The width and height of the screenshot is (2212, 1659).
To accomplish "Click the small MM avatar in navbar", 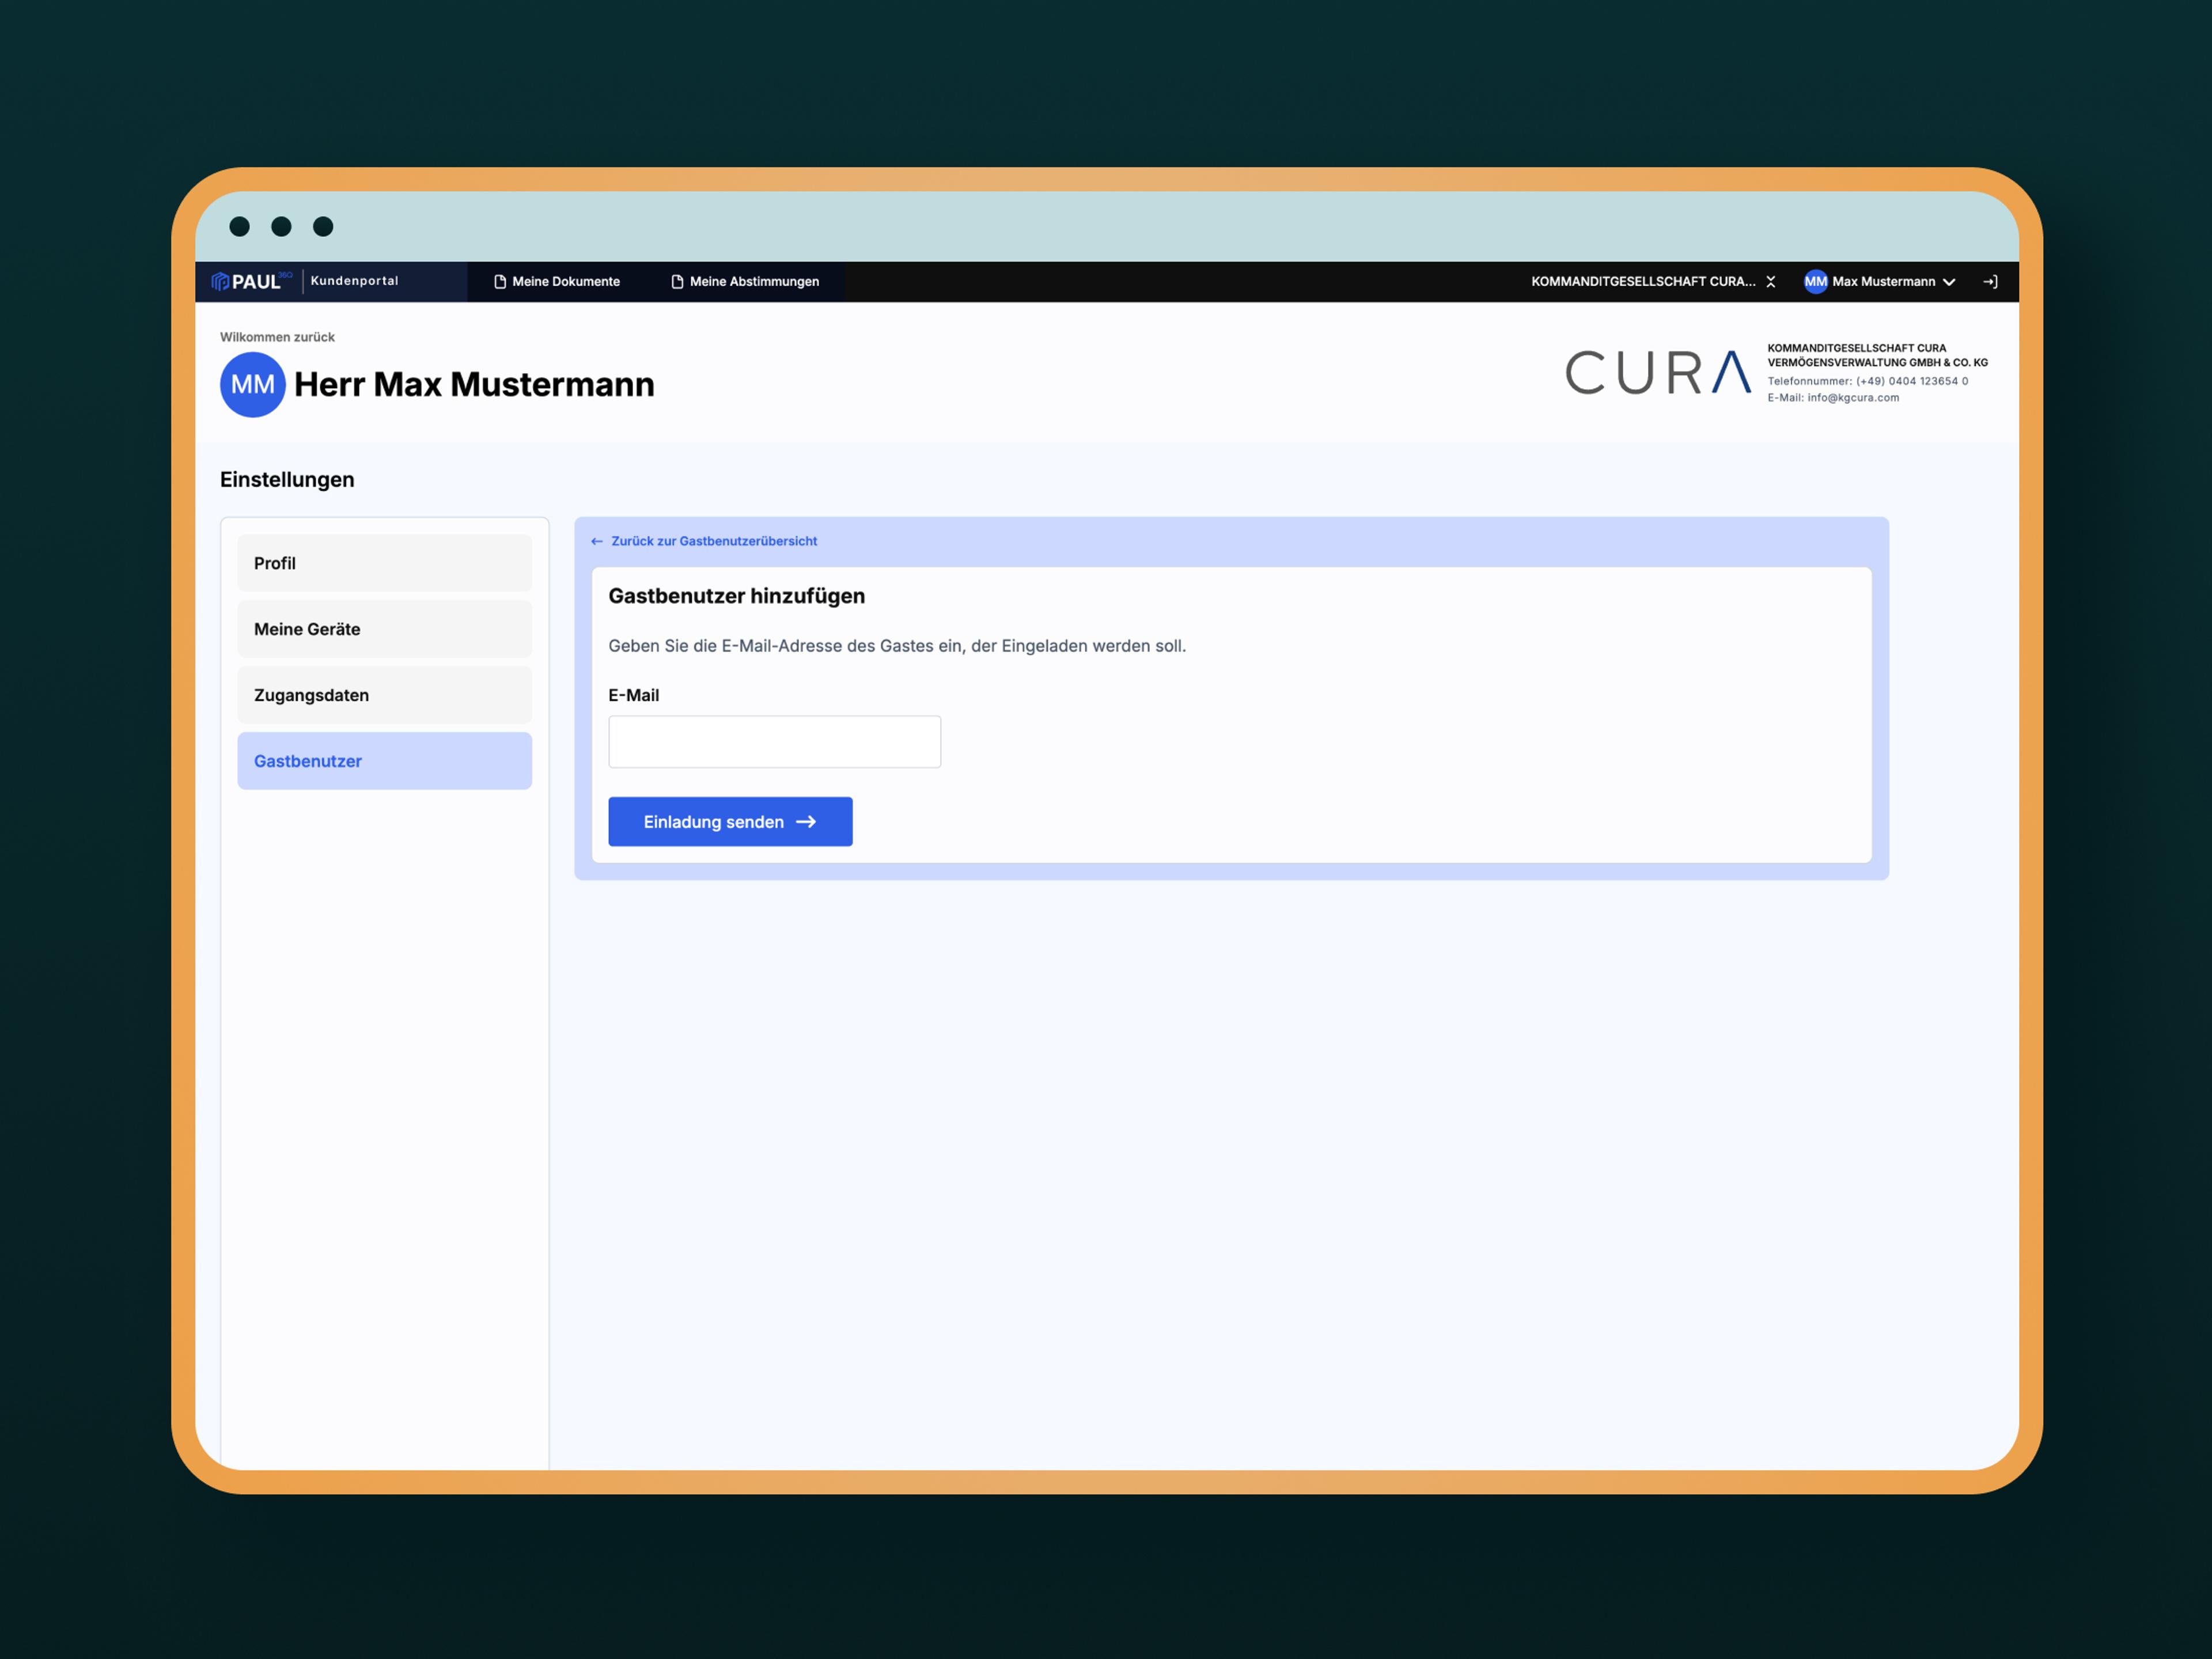I will [1815, 282].
